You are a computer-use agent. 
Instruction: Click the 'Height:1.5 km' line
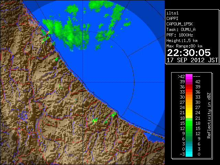coord(182,41)
